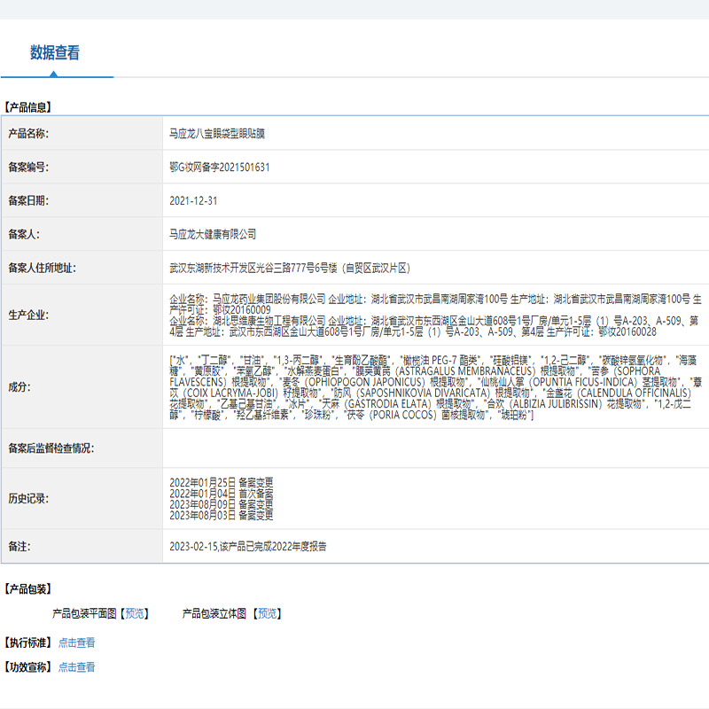This screenshot has width=709, height=709.
Task: Click the filer address in 武汉东湖新技术开发区
Action: click(290, 268)
